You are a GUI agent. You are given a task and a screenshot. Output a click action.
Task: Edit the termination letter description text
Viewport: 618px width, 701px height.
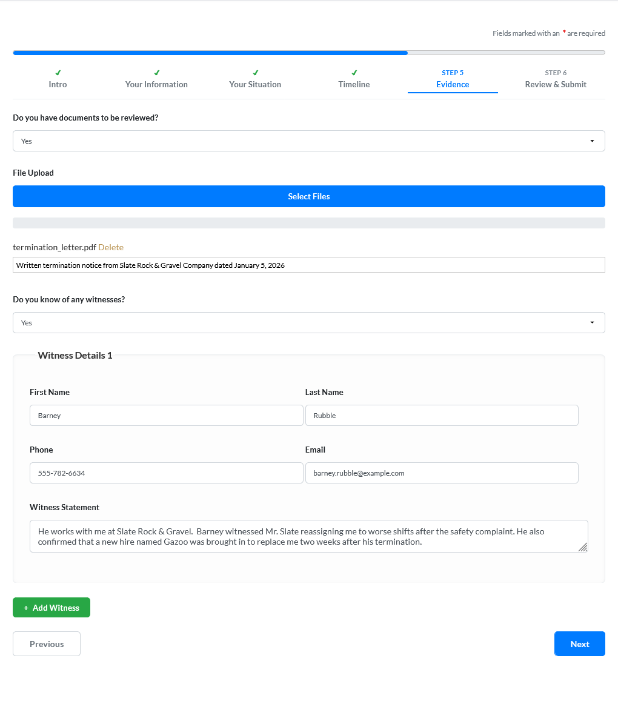click(x=309, y=265)
